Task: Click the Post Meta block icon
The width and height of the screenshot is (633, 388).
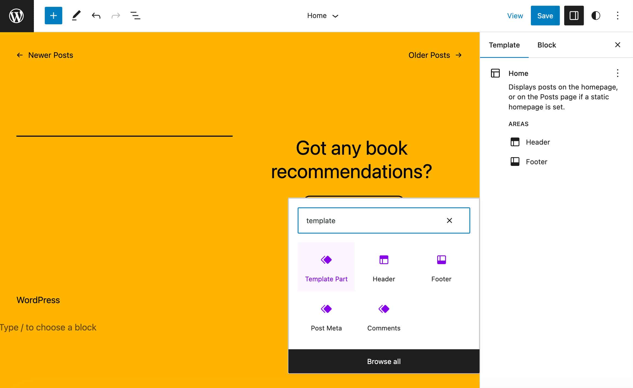Action: 326,309
